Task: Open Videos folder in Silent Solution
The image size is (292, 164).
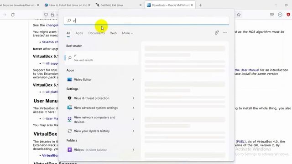Action: pyautogui.click(x=102, y=150)
